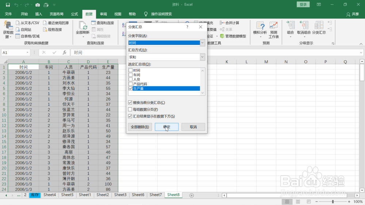
Task: Switch to 公式 tab
Action: [74, 14]
